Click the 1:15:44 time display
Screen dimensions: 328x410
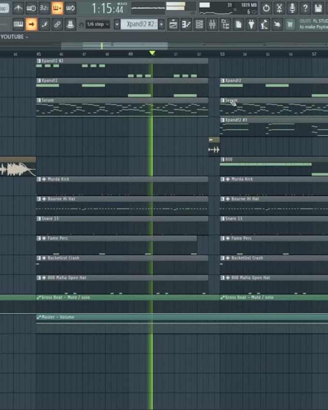(x=108, y=9)
